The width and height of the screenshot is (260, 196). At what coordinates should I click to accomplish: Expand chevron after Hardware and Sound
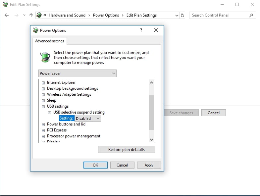point(89,15)
